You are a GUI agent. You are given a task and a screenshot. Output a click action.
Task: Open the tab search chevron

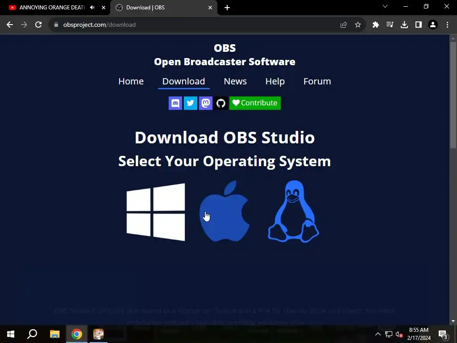point(385,6)
